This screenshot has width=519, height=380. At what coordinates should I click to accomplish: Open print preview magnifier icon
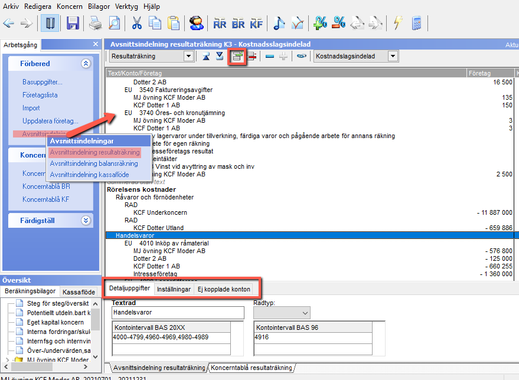tap(114, 24)
